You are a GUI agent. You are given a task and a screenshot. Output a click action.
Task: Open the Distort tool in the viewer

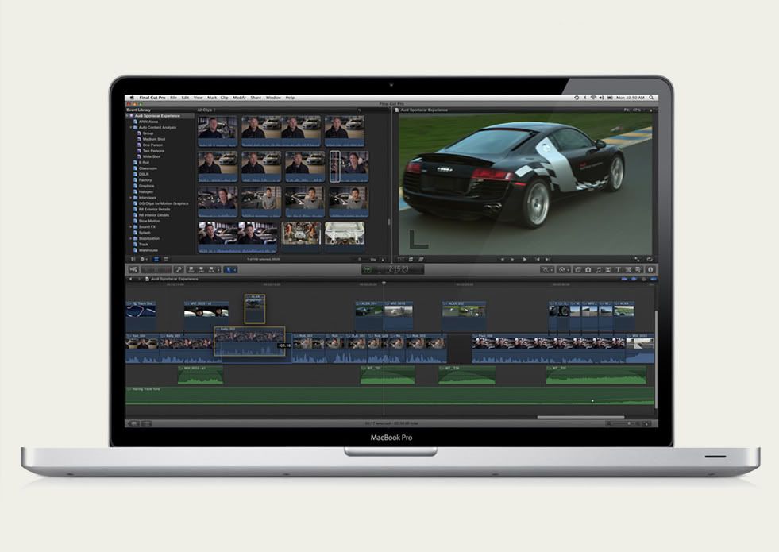421,260
